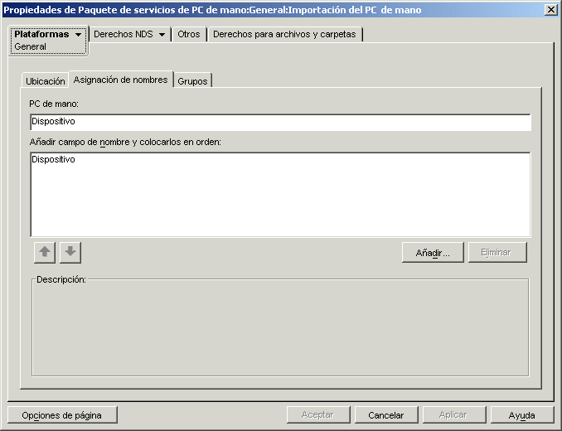Click the PC de mano text field

click(x=281, y=122)
